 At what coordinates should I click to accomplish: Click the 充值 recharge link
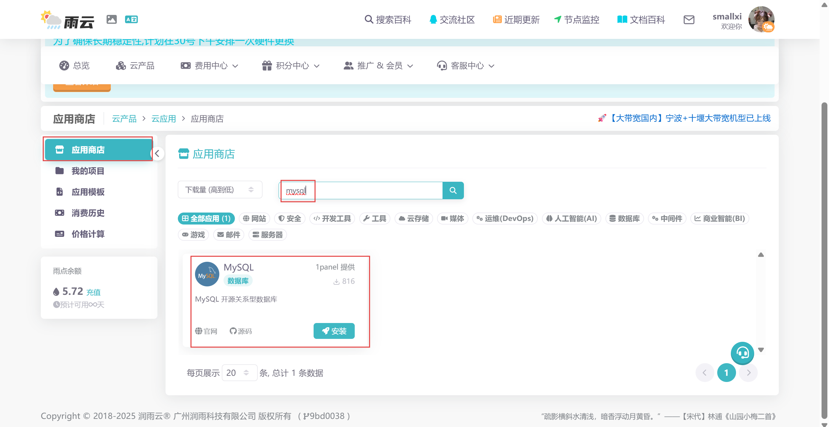point(93,292)
